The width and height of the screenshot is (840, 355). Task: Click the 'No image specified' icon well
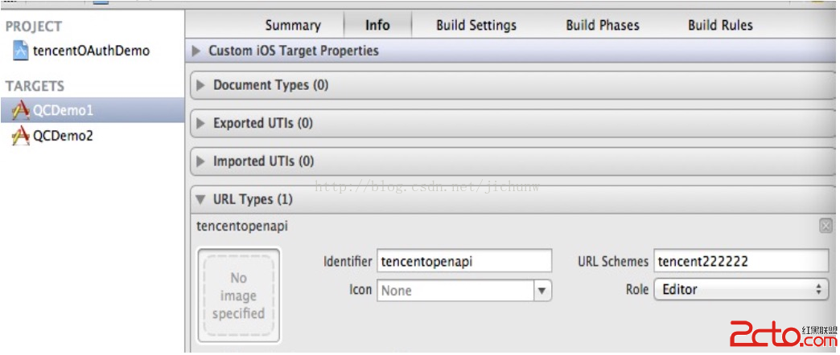(238, 296)
